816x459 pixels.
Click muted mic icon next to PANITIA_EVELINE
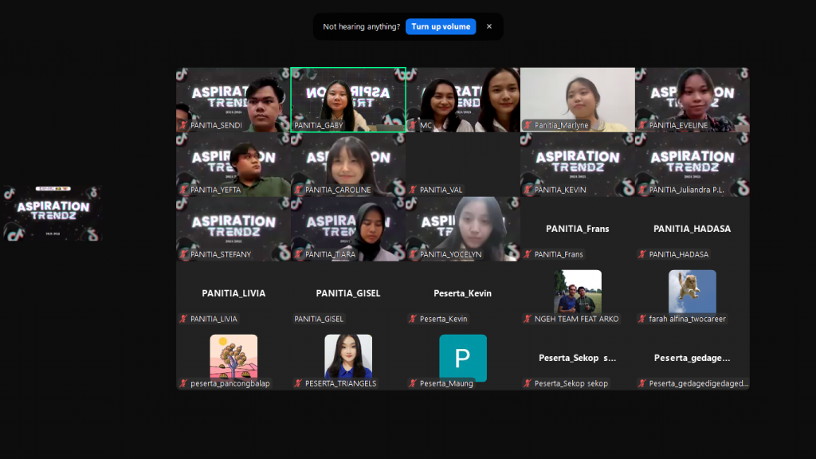tap(642, 125)
